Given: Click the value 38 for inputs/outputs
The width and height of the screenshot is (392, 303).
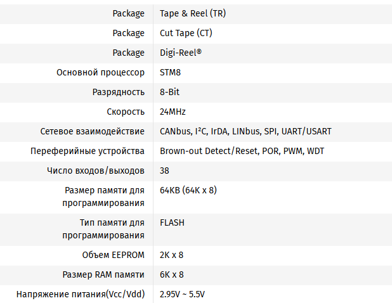Looking at the screenshot, I should [x=164, y=171].
